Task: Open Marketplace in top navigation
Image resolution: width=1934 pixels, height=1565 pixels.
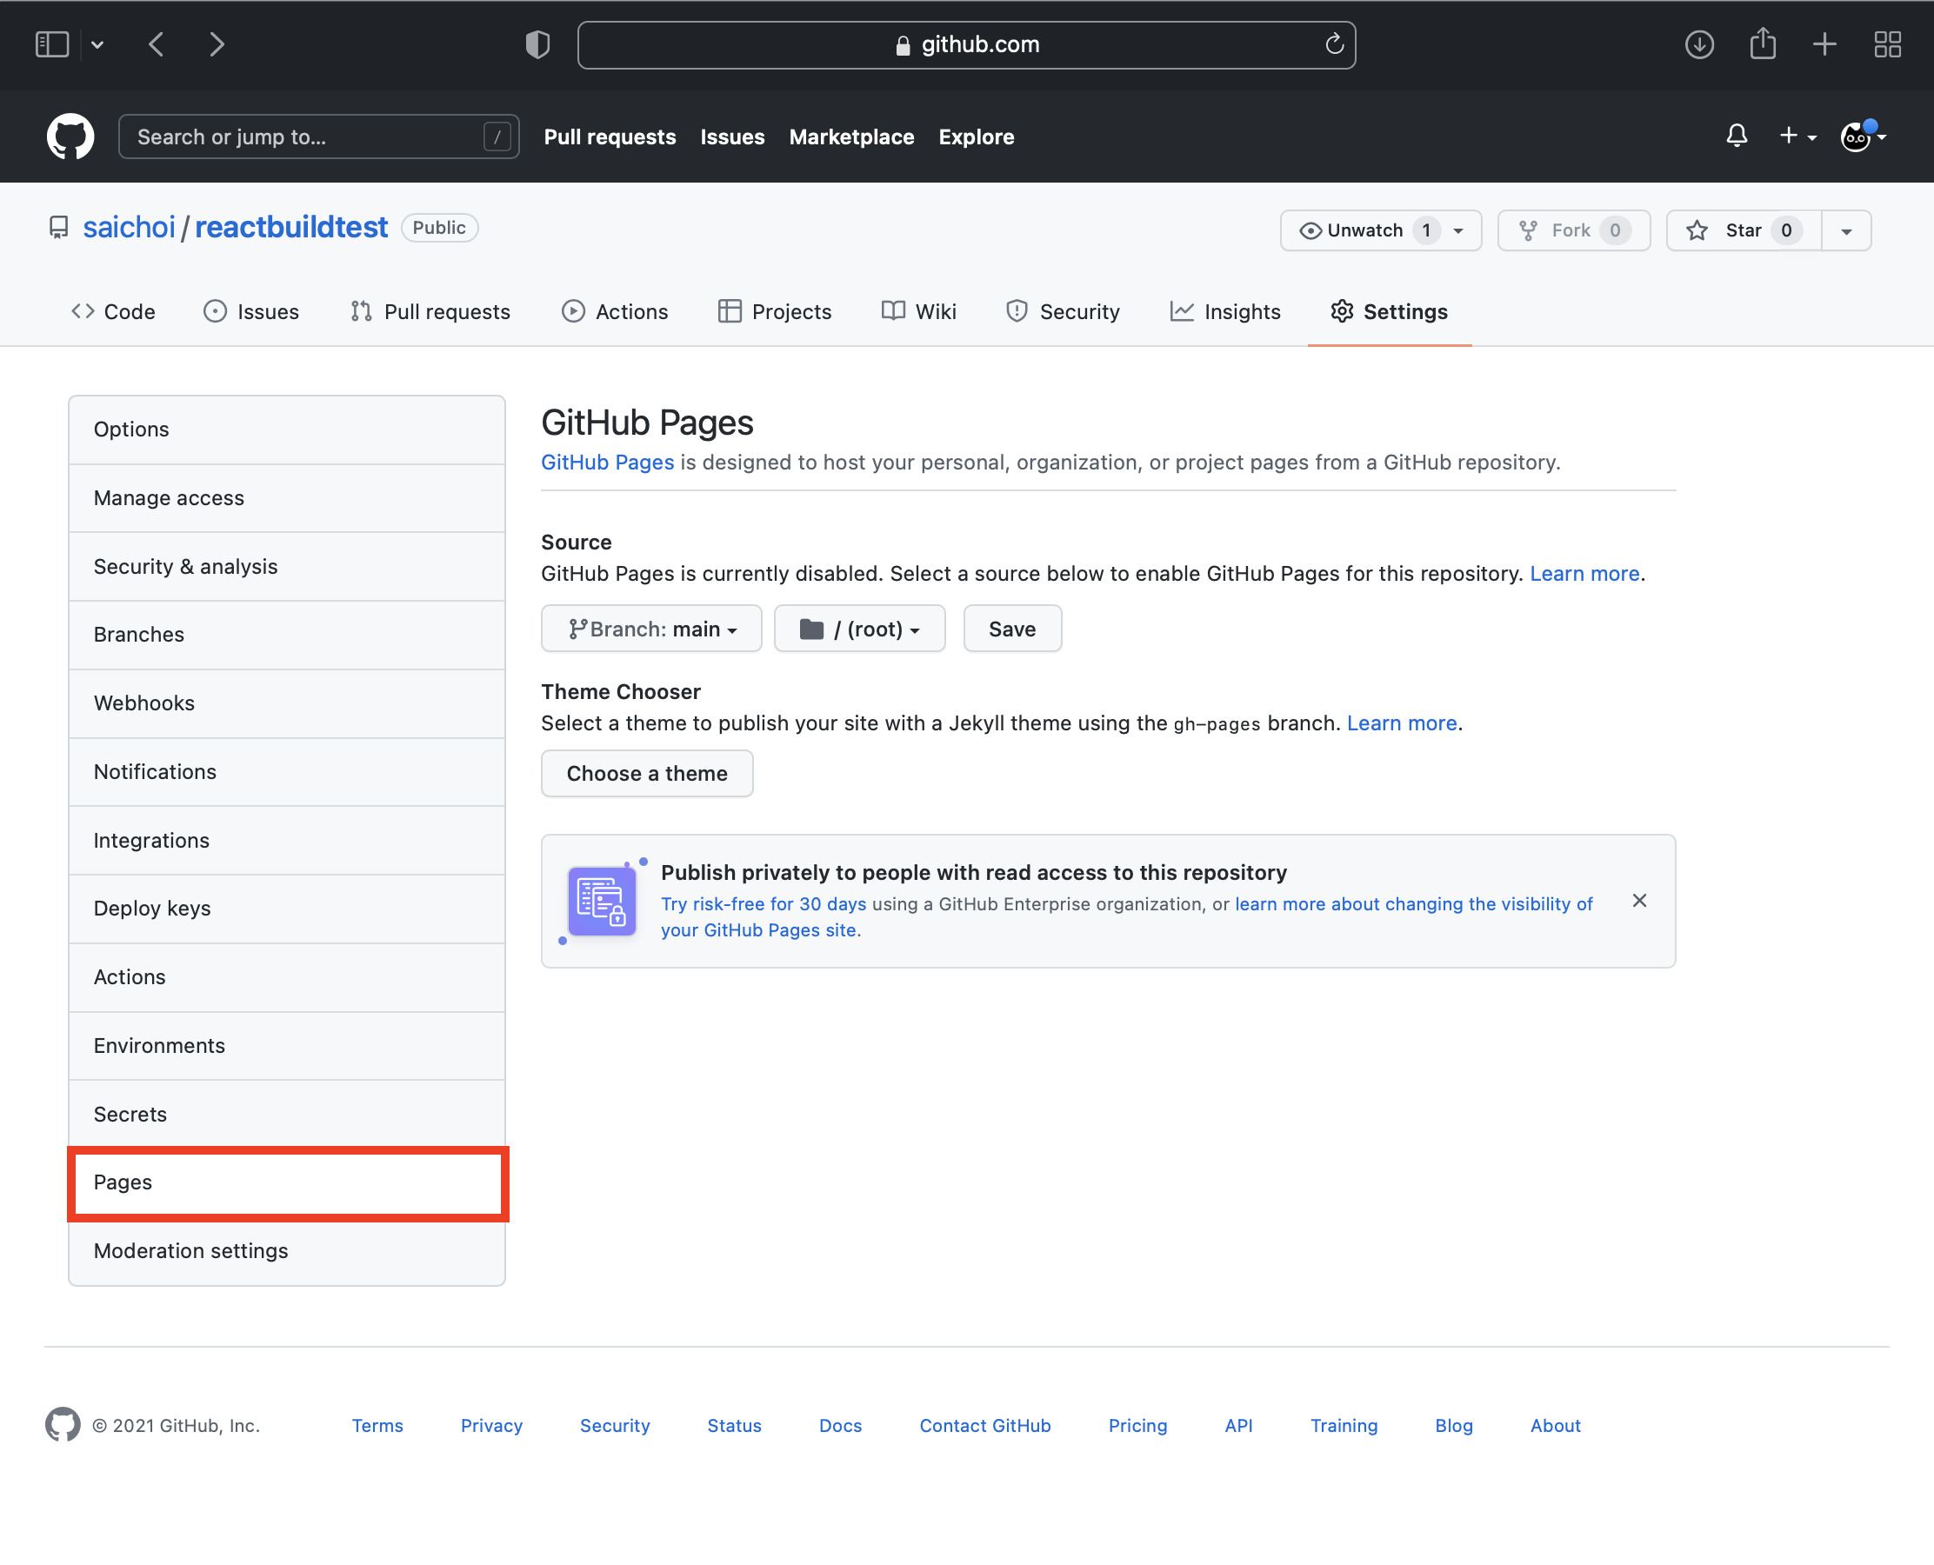Action: point(851,137)
